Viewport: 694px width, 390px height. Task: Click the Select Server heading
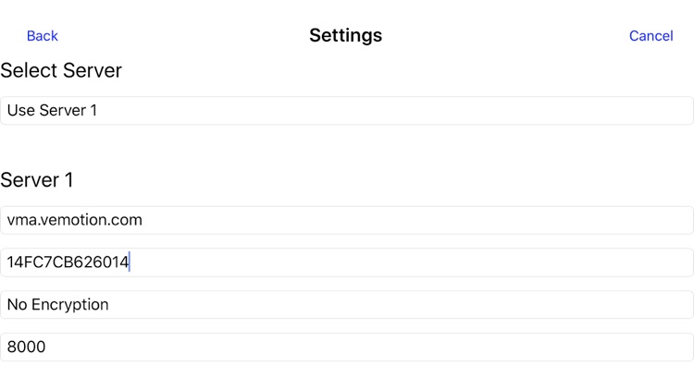point(61,70)
